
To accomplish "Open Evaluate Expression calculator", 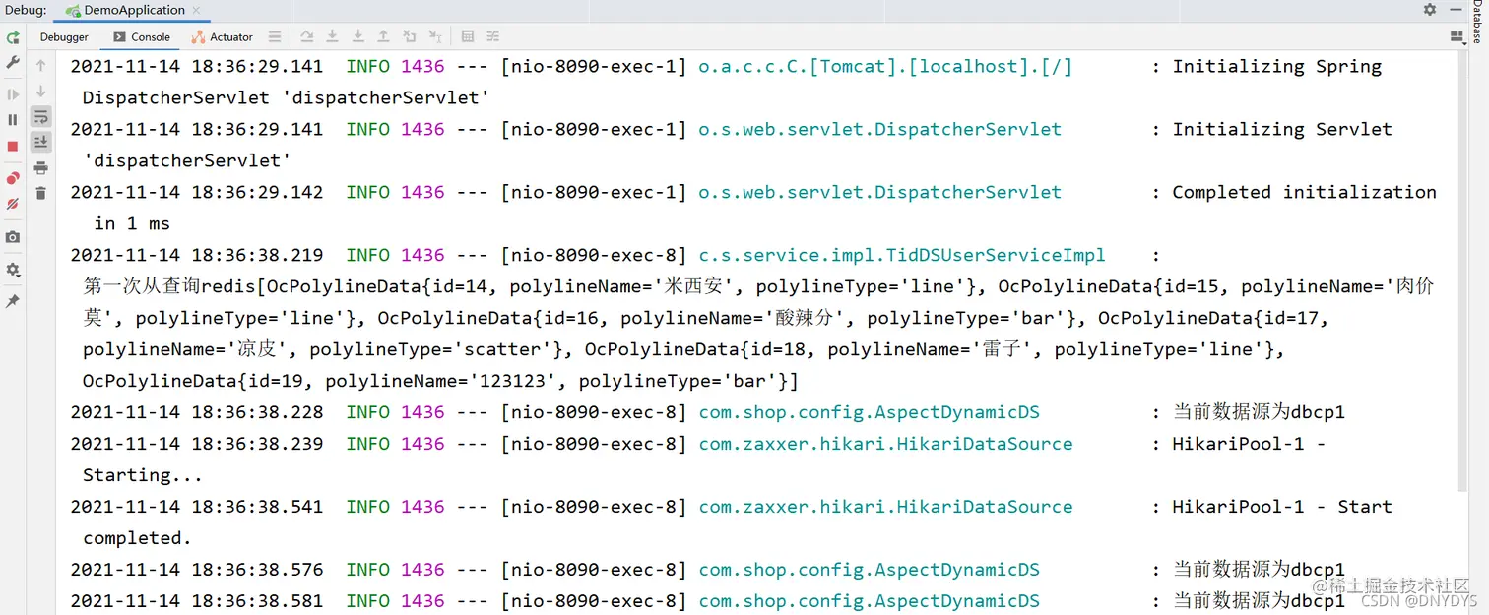I will (468, 37).
